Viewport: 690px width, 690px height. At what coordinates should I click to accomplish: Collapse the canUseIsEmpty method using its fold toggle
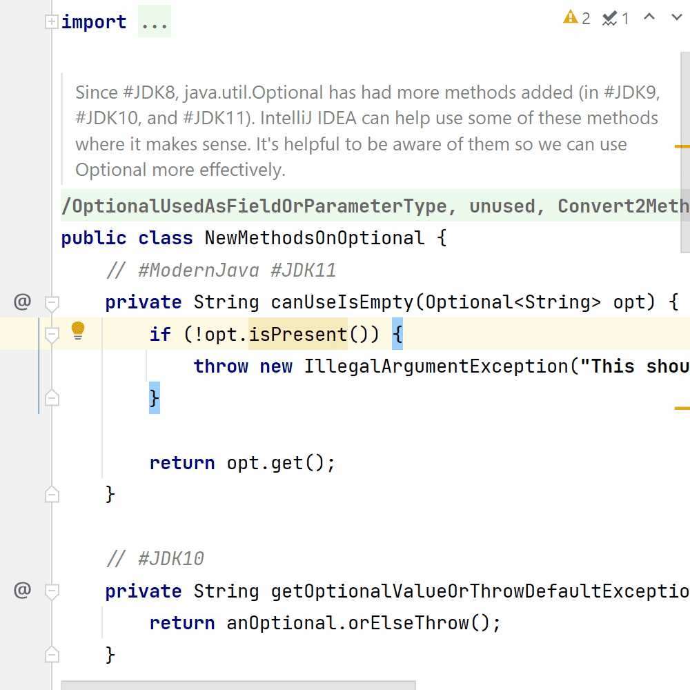[52, 303]
